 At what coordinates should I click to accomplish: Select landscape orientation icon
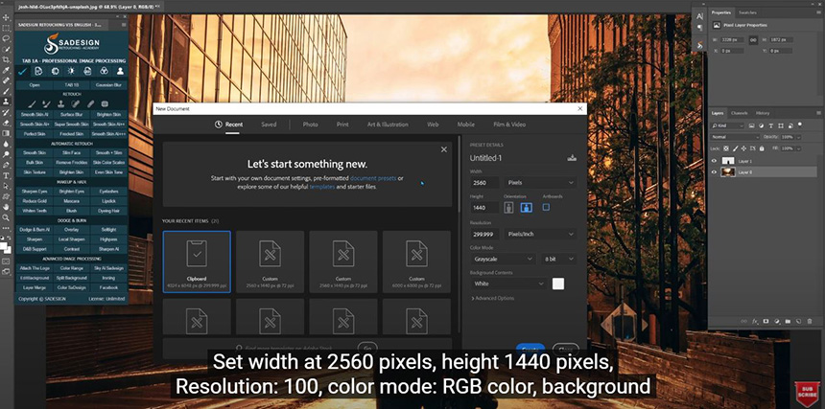[525, 207]
